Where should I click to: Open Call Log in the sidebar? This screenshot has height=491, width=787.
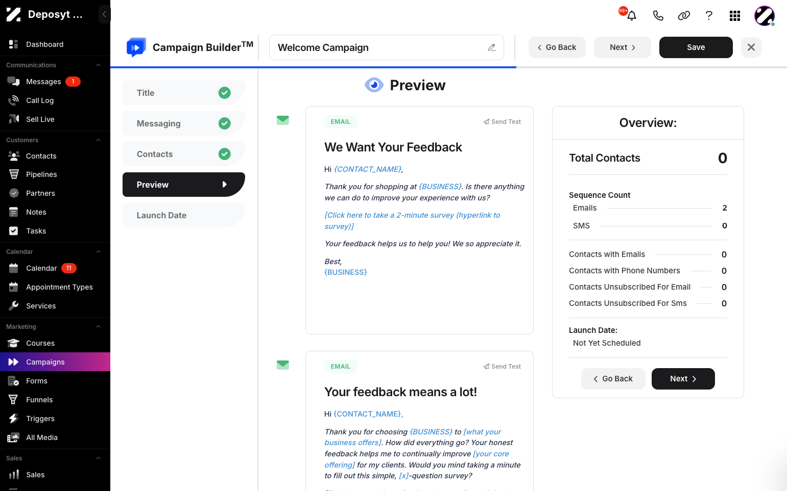pyautogui.click(x=55, y=100)
